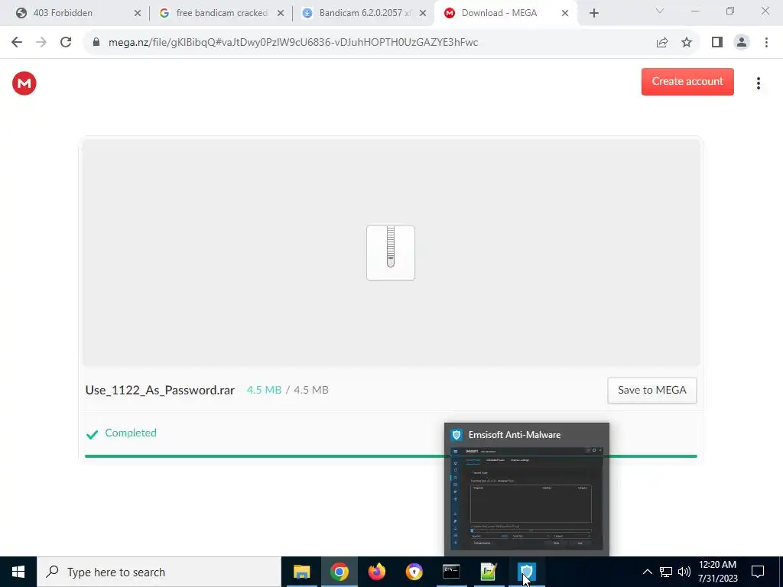Image resolution: width=783 pixels, height=587 pixels.
Task: Show hidden system tray icons
Action: [x=647, y=572]
